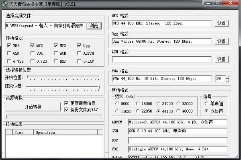Increase WMA quality value with spinner

(227, 77)
